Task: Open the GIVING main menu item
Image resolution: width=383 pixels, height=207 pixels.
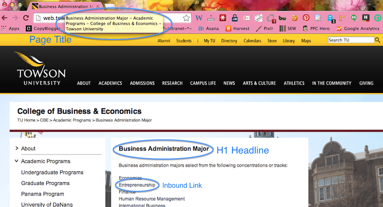Action: [366, 83]
